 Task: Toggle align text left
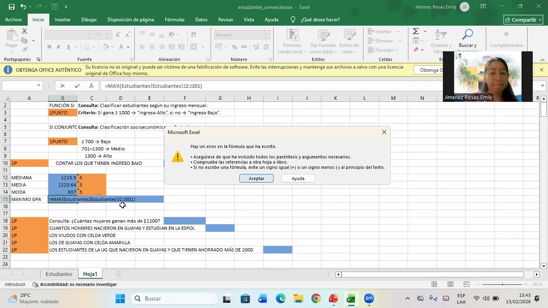coord(142,47)
